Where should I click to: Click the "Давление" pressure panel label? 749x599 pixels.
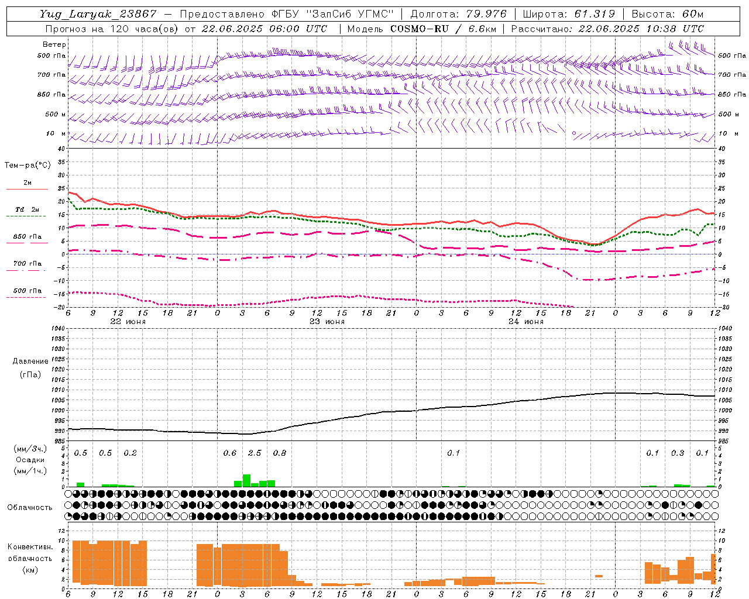31,362
